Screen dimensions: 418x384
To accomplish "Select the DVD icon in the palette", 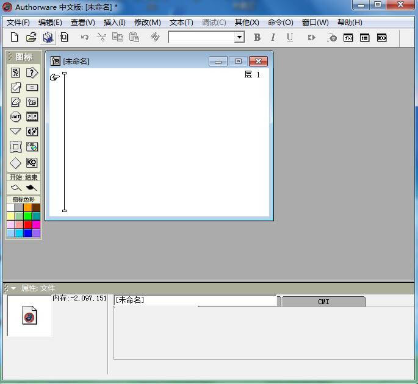I will click(x=32, y=147).
